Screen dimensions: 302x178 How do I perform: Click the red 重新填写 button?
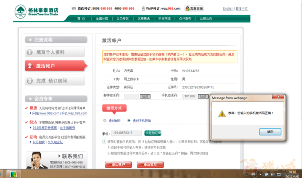point(150,165)
